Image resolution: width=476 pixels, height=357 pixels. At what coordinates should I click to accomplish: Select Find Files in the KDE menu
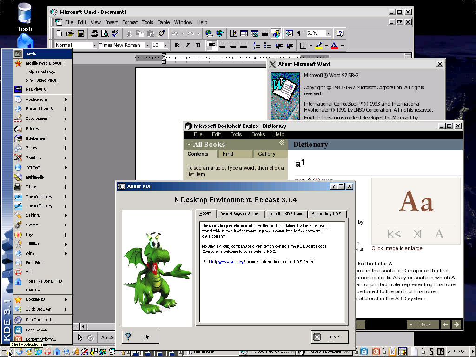pos(42,263)
